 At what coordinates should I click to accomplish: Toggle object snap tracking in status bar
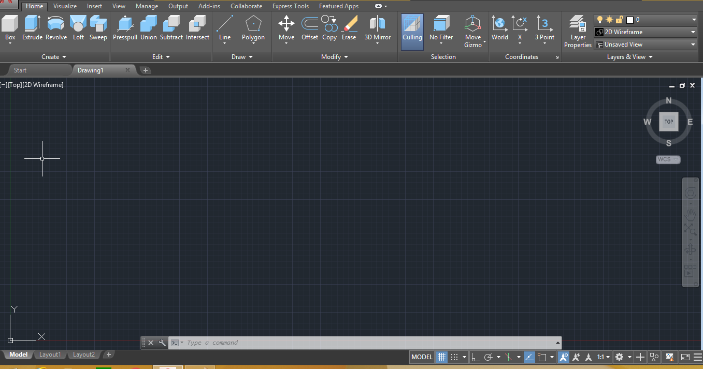point(529,357)
